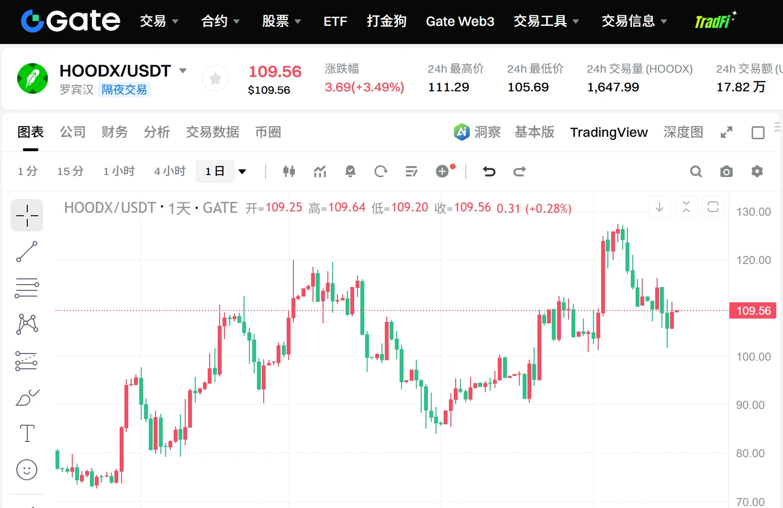Select the forecast measurement tool
This screenshot has height=508, width=783.
click(x=27, y=361)
